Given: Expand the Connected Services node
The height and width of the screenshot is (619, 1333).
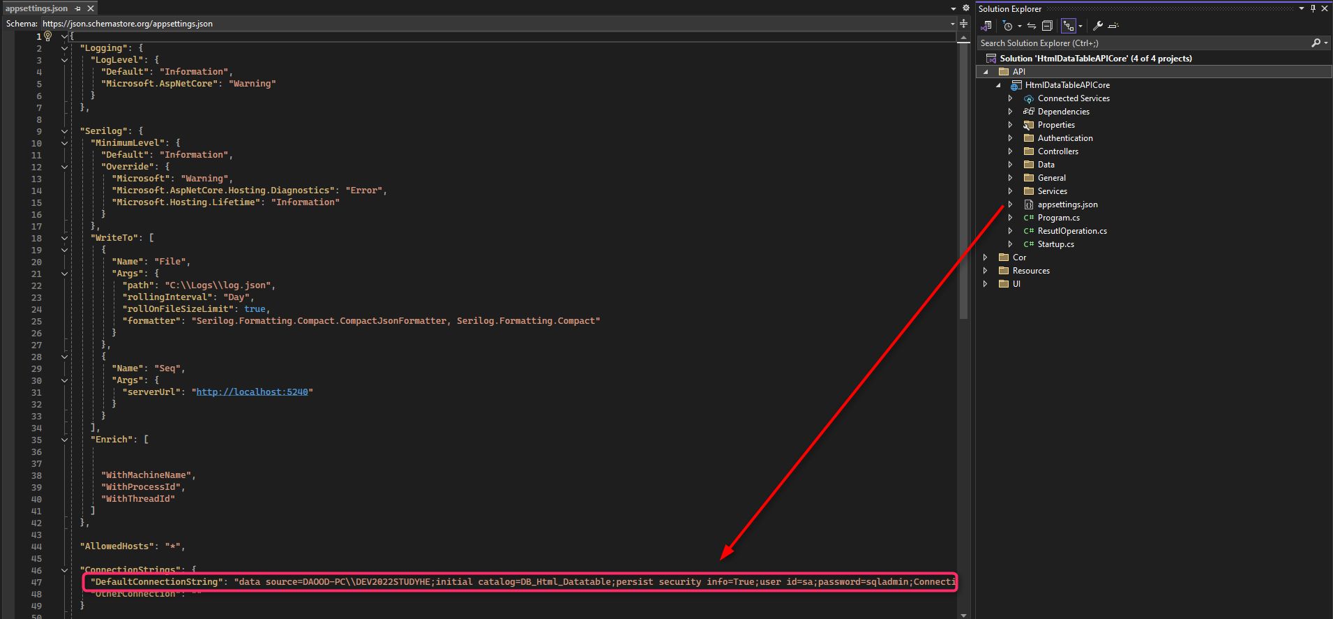Looking at the screenshot, I should tap(1010, 98).
